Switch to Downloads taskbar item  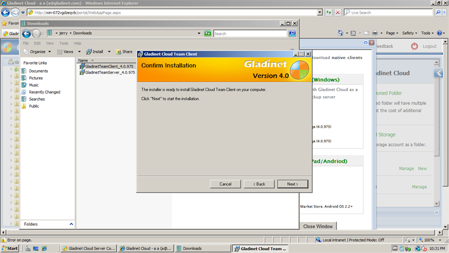203,249
